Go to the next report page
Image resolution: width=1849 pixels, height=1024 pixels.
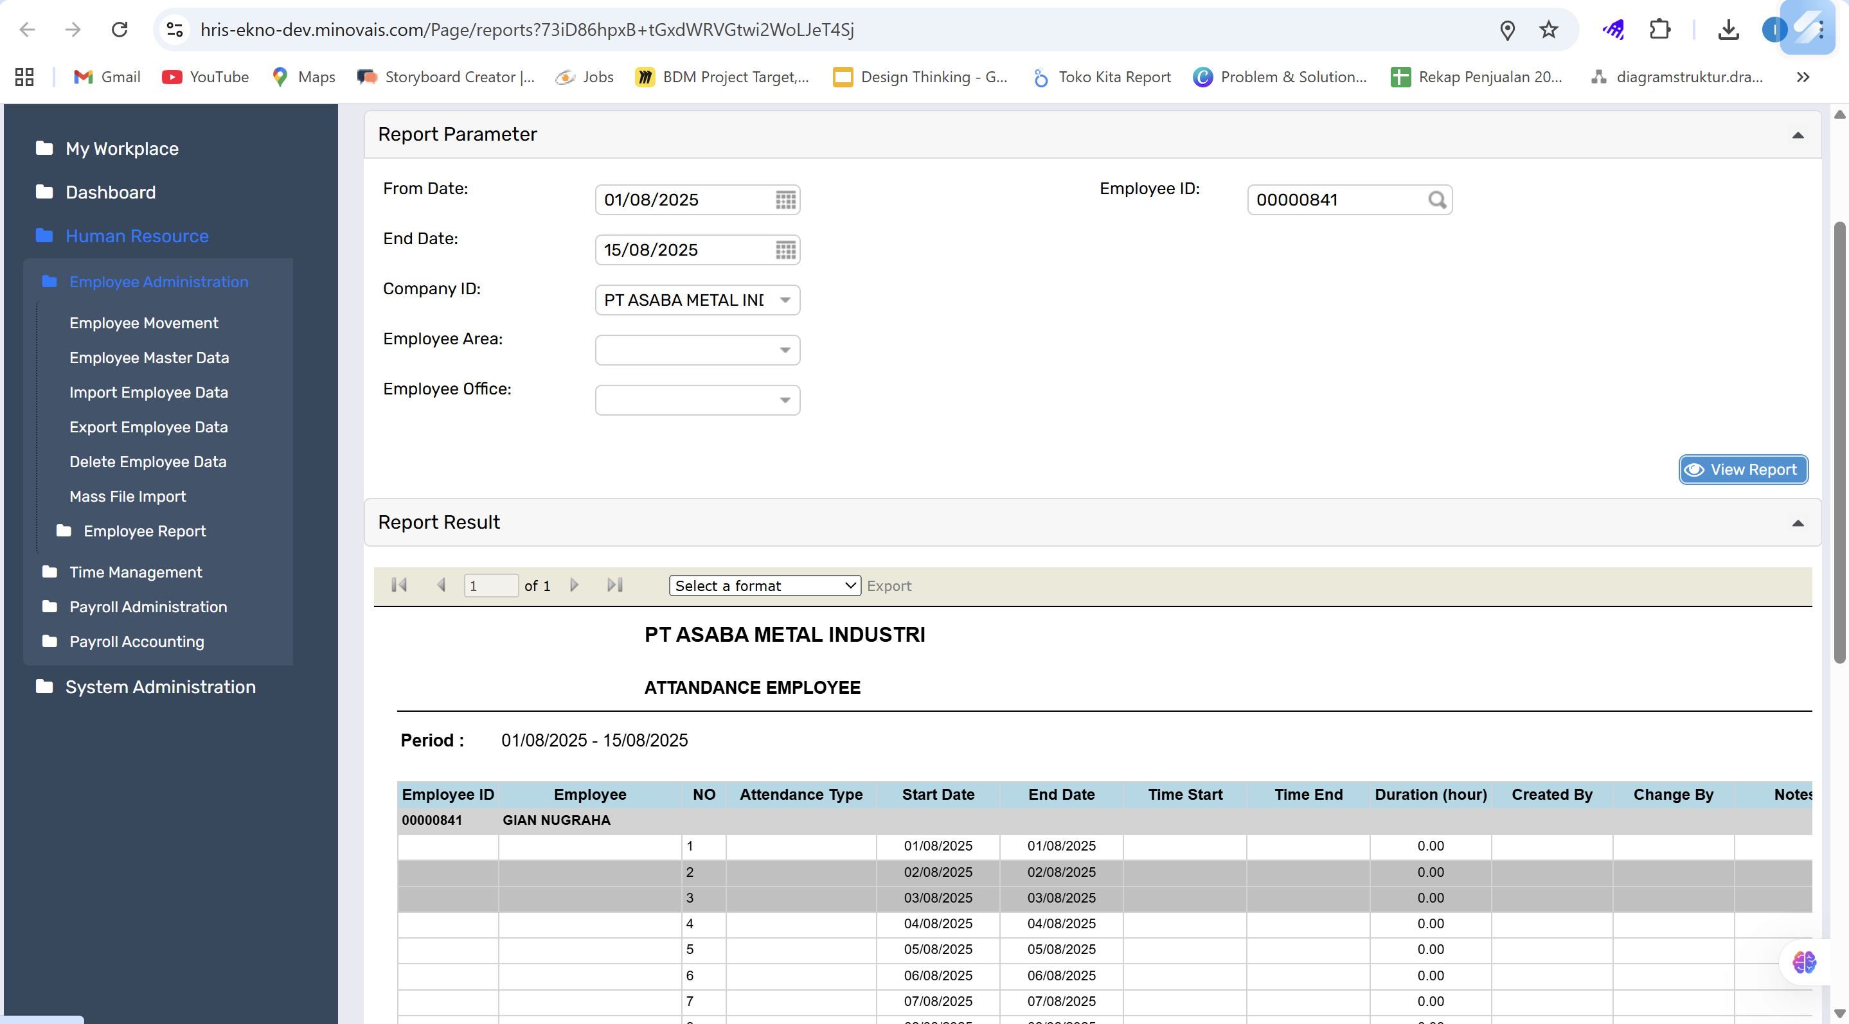[x=573, y=585]
